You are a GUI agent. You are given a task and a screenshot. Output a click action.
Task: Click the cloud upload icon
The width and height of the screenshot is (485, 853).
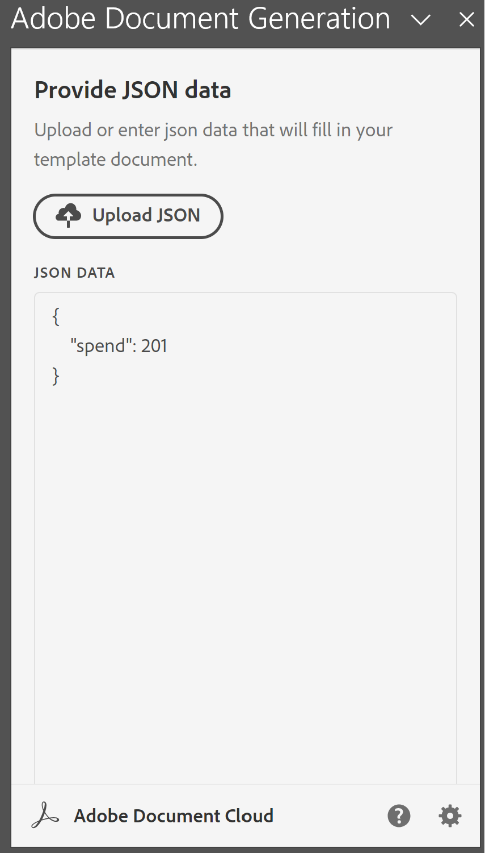68,216
